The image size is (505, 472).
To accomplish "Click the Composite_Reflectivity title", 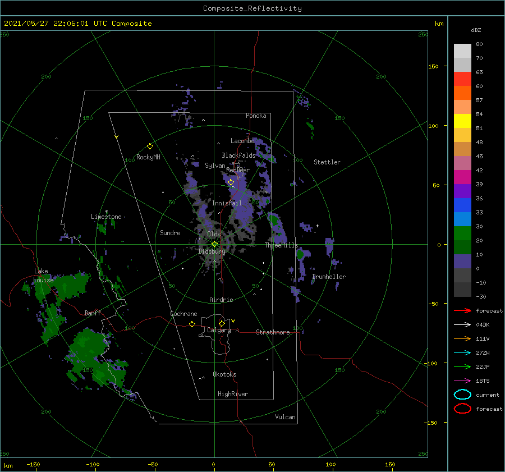I will 252,8.
